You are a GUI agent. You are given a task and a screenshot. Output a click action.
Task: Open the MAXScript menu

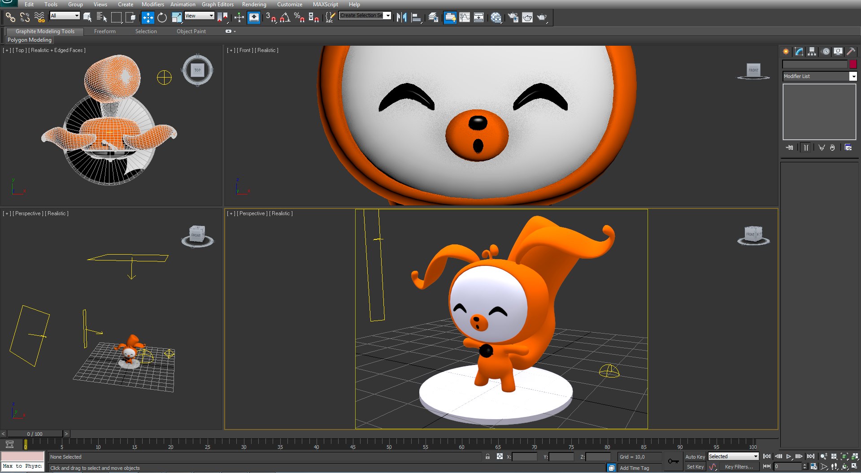(x=326, y=4)
